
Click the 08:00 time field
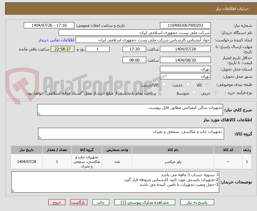coord(134,60)
